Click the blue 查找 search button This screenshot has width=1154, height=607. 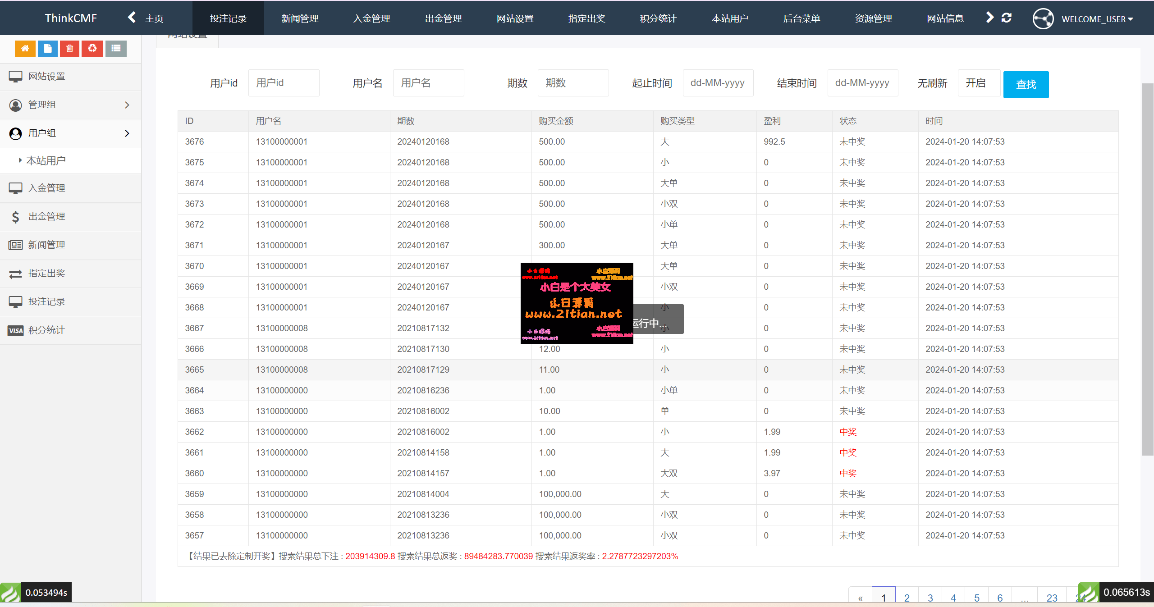[x=1026, y=85]
